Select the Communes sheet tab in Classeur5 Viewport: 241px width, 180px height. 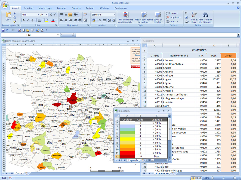point(162,173)
